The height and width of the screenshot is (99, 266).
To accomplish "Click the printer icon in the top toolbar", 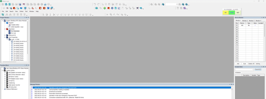I will tap(45, 4).
